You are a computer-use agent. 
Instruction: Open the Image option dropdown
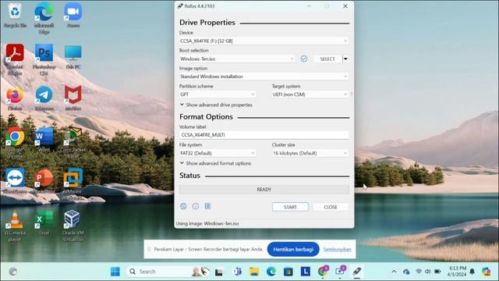264,76
